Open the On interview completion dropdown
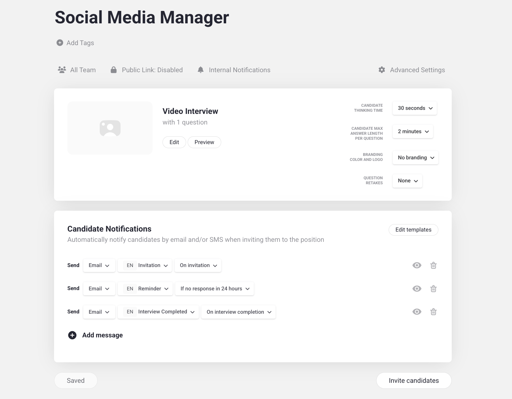 coord(238,312)
